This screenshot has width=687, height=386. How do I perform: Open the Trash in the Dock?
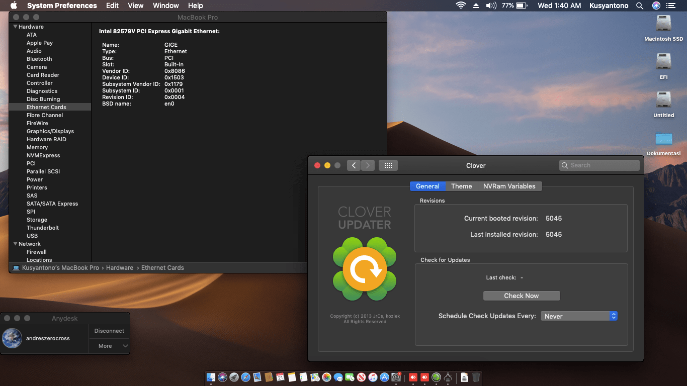click(476, 377)
